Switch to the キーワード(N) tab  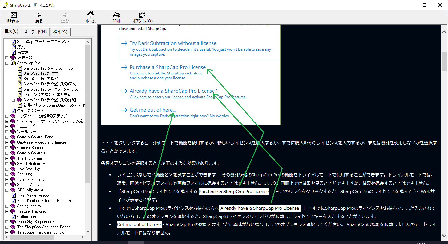[35, 32]
